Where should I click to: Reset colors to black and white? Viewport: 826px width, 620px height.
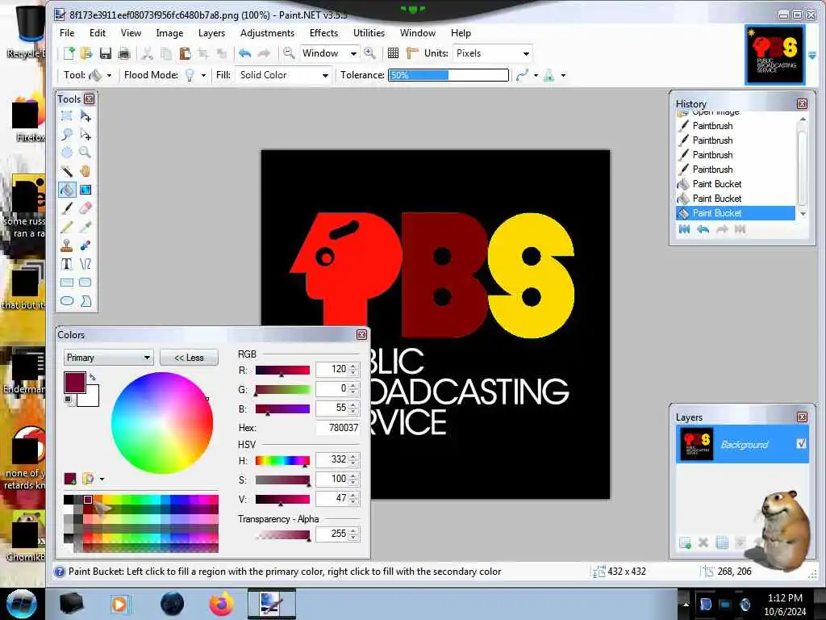[69, 400]
